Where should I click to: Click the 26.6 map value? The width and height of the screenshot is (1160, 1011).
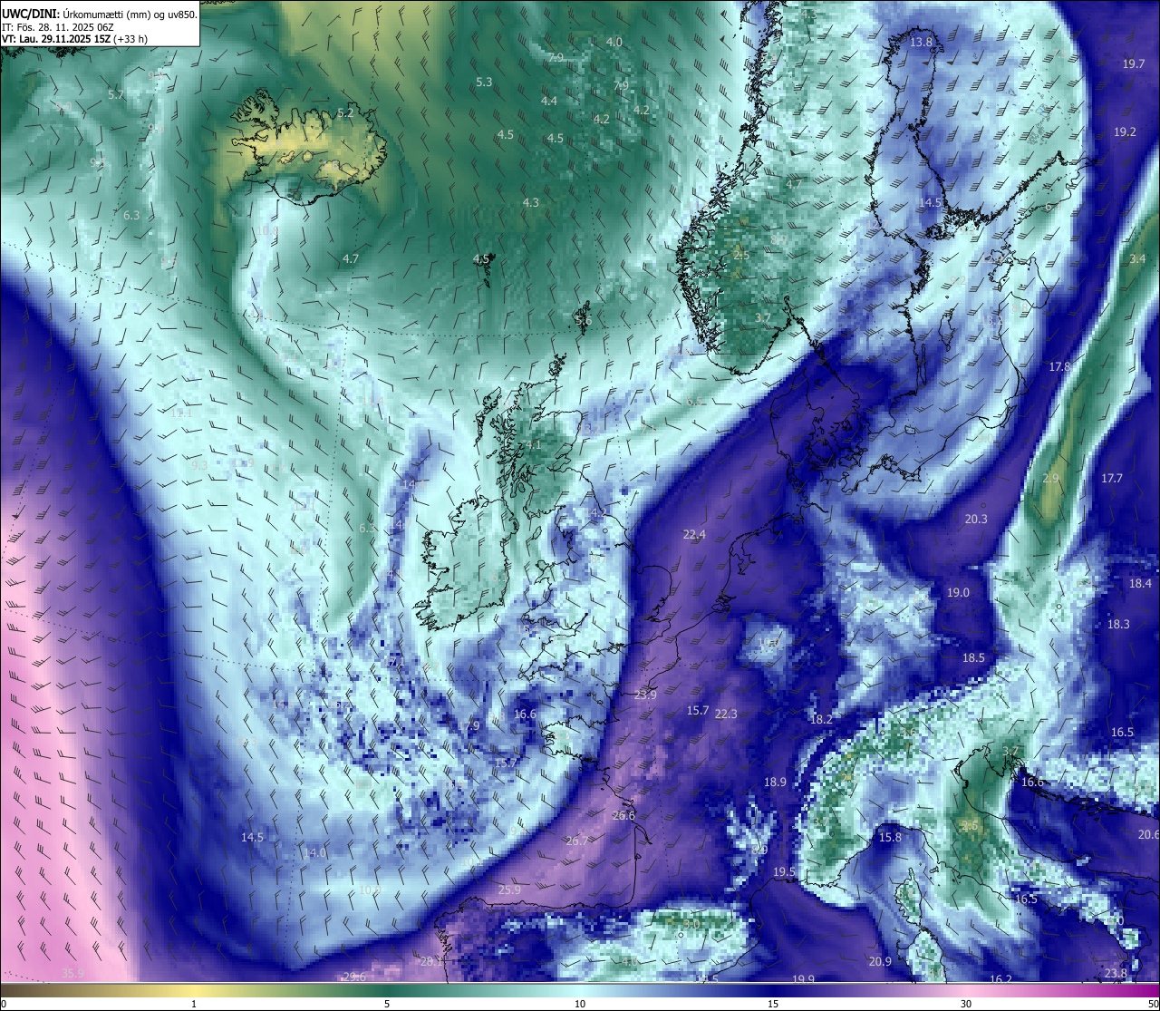(x=623, y=815)
